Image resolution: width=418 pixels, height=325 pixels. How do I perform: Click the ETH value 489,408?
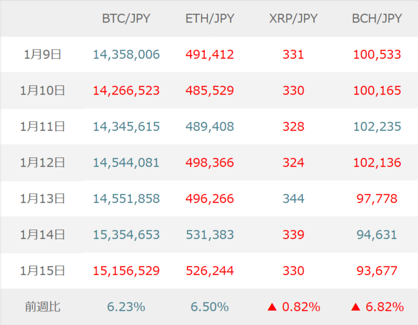[x=210, y=126]
